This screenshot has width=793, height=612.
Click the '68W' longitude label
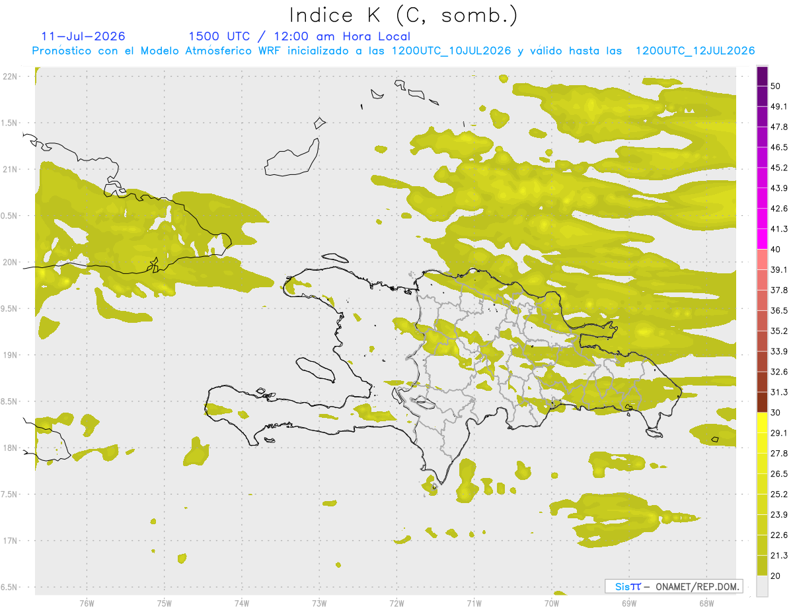(706, 603)
